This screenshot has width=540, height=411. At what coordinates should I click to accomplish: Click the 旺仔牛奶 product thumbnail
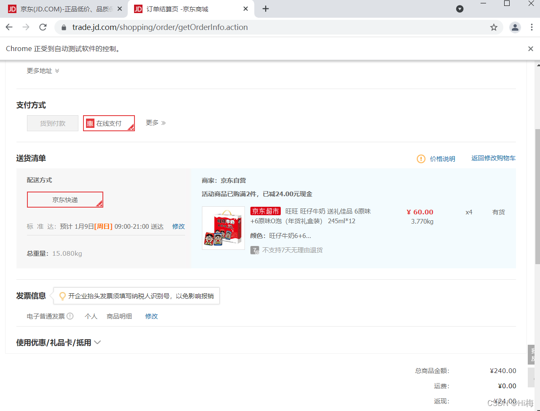pyautogui.click(x=223, y=228)
